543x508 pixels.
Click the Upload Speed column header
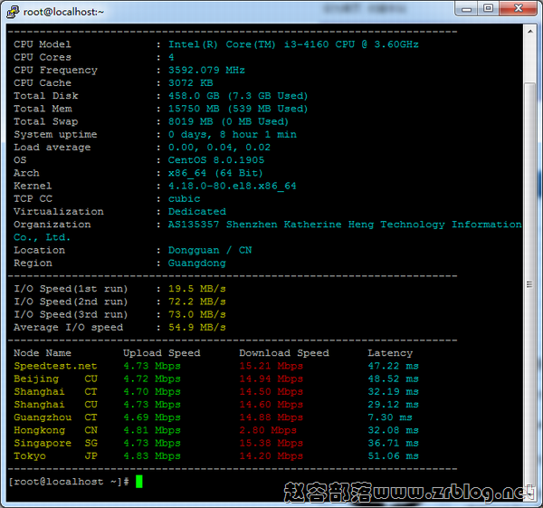click(161, 353)
